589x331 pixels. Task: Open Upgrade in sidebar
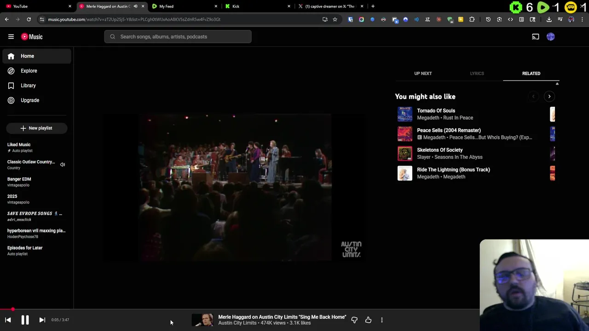37,100
